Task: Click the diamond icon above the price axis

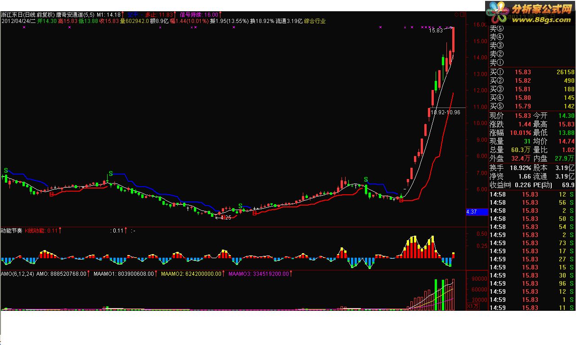Action: pyautogui.click(x=457, y=15)
